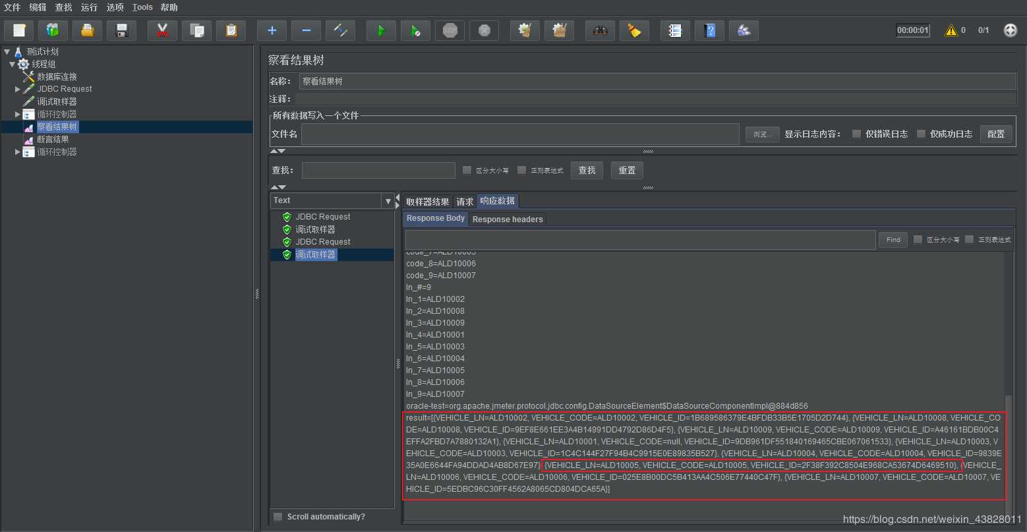Select second 调试取样器 result
This screenshot has height=532, width=1027.
click(x=316, y=254)
